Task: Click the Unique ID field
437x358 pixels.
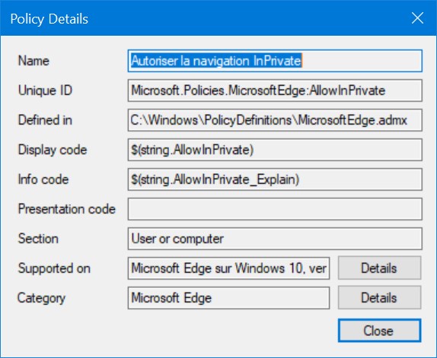Action: pos(275,90)
